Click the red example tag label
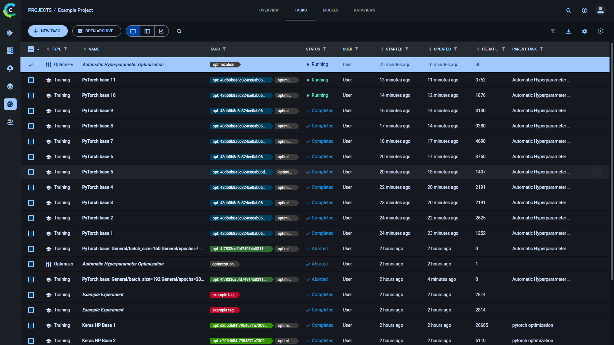 223,295
